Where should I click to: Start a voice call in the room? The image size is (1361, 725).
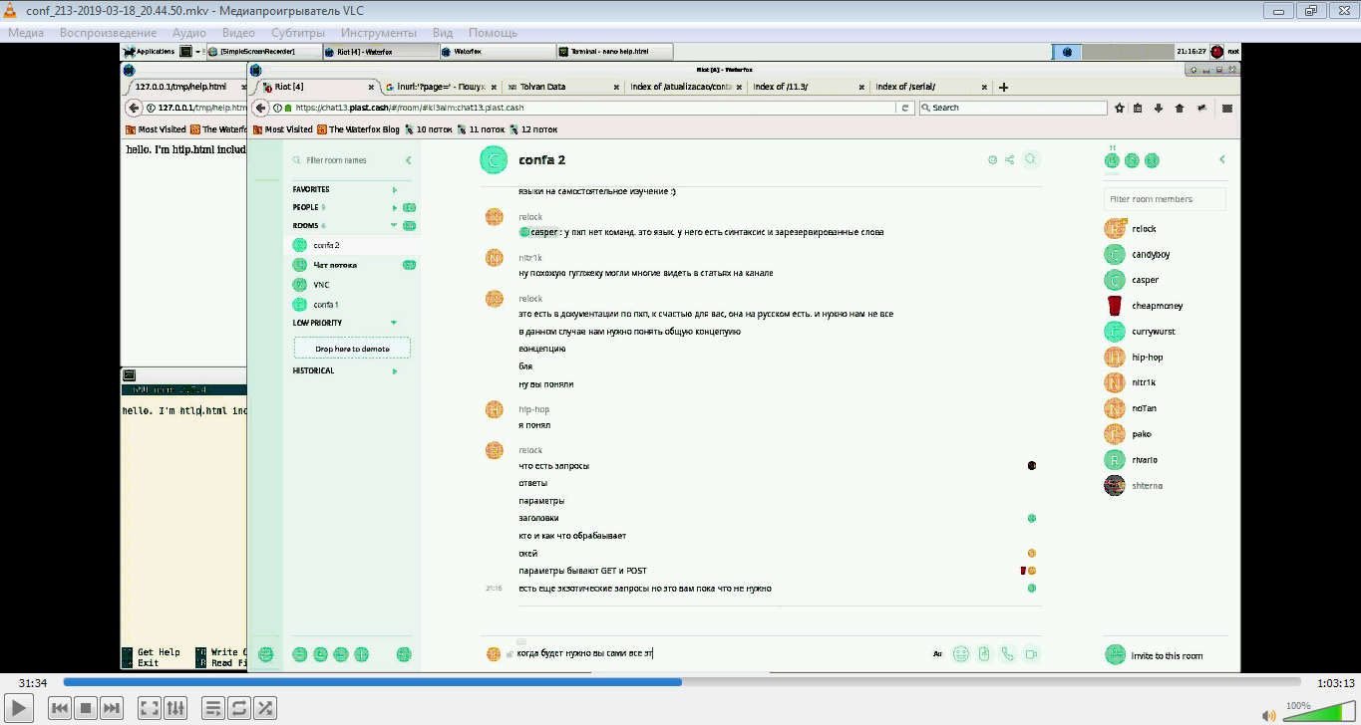click(x=1007, y=654)
